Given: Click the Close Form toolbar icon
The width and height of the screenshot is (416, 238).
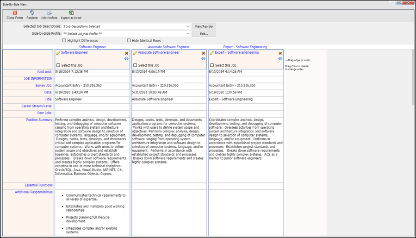Looking at the screenshot, I should 15,13.
